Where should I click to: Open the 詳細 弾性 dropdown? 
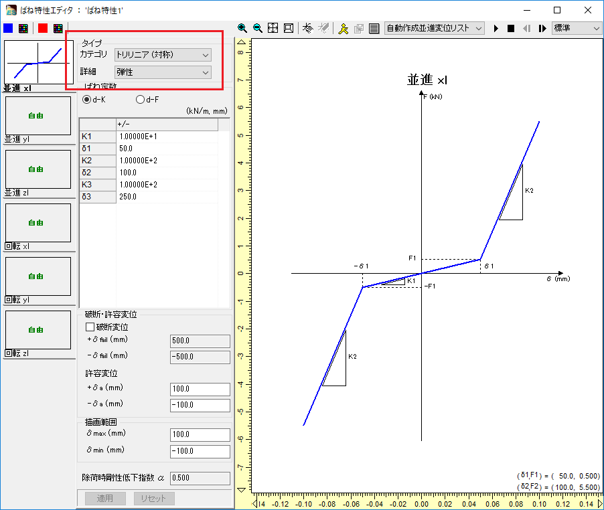coord(163,72)
